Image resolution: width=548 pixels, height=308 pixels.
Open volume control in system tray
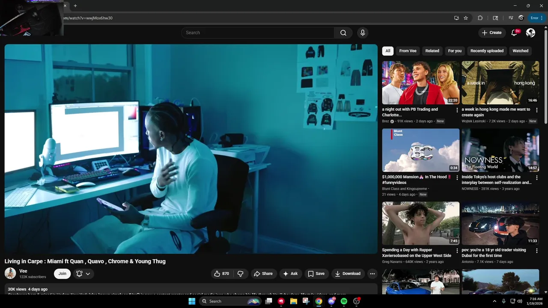pos(520,301)
